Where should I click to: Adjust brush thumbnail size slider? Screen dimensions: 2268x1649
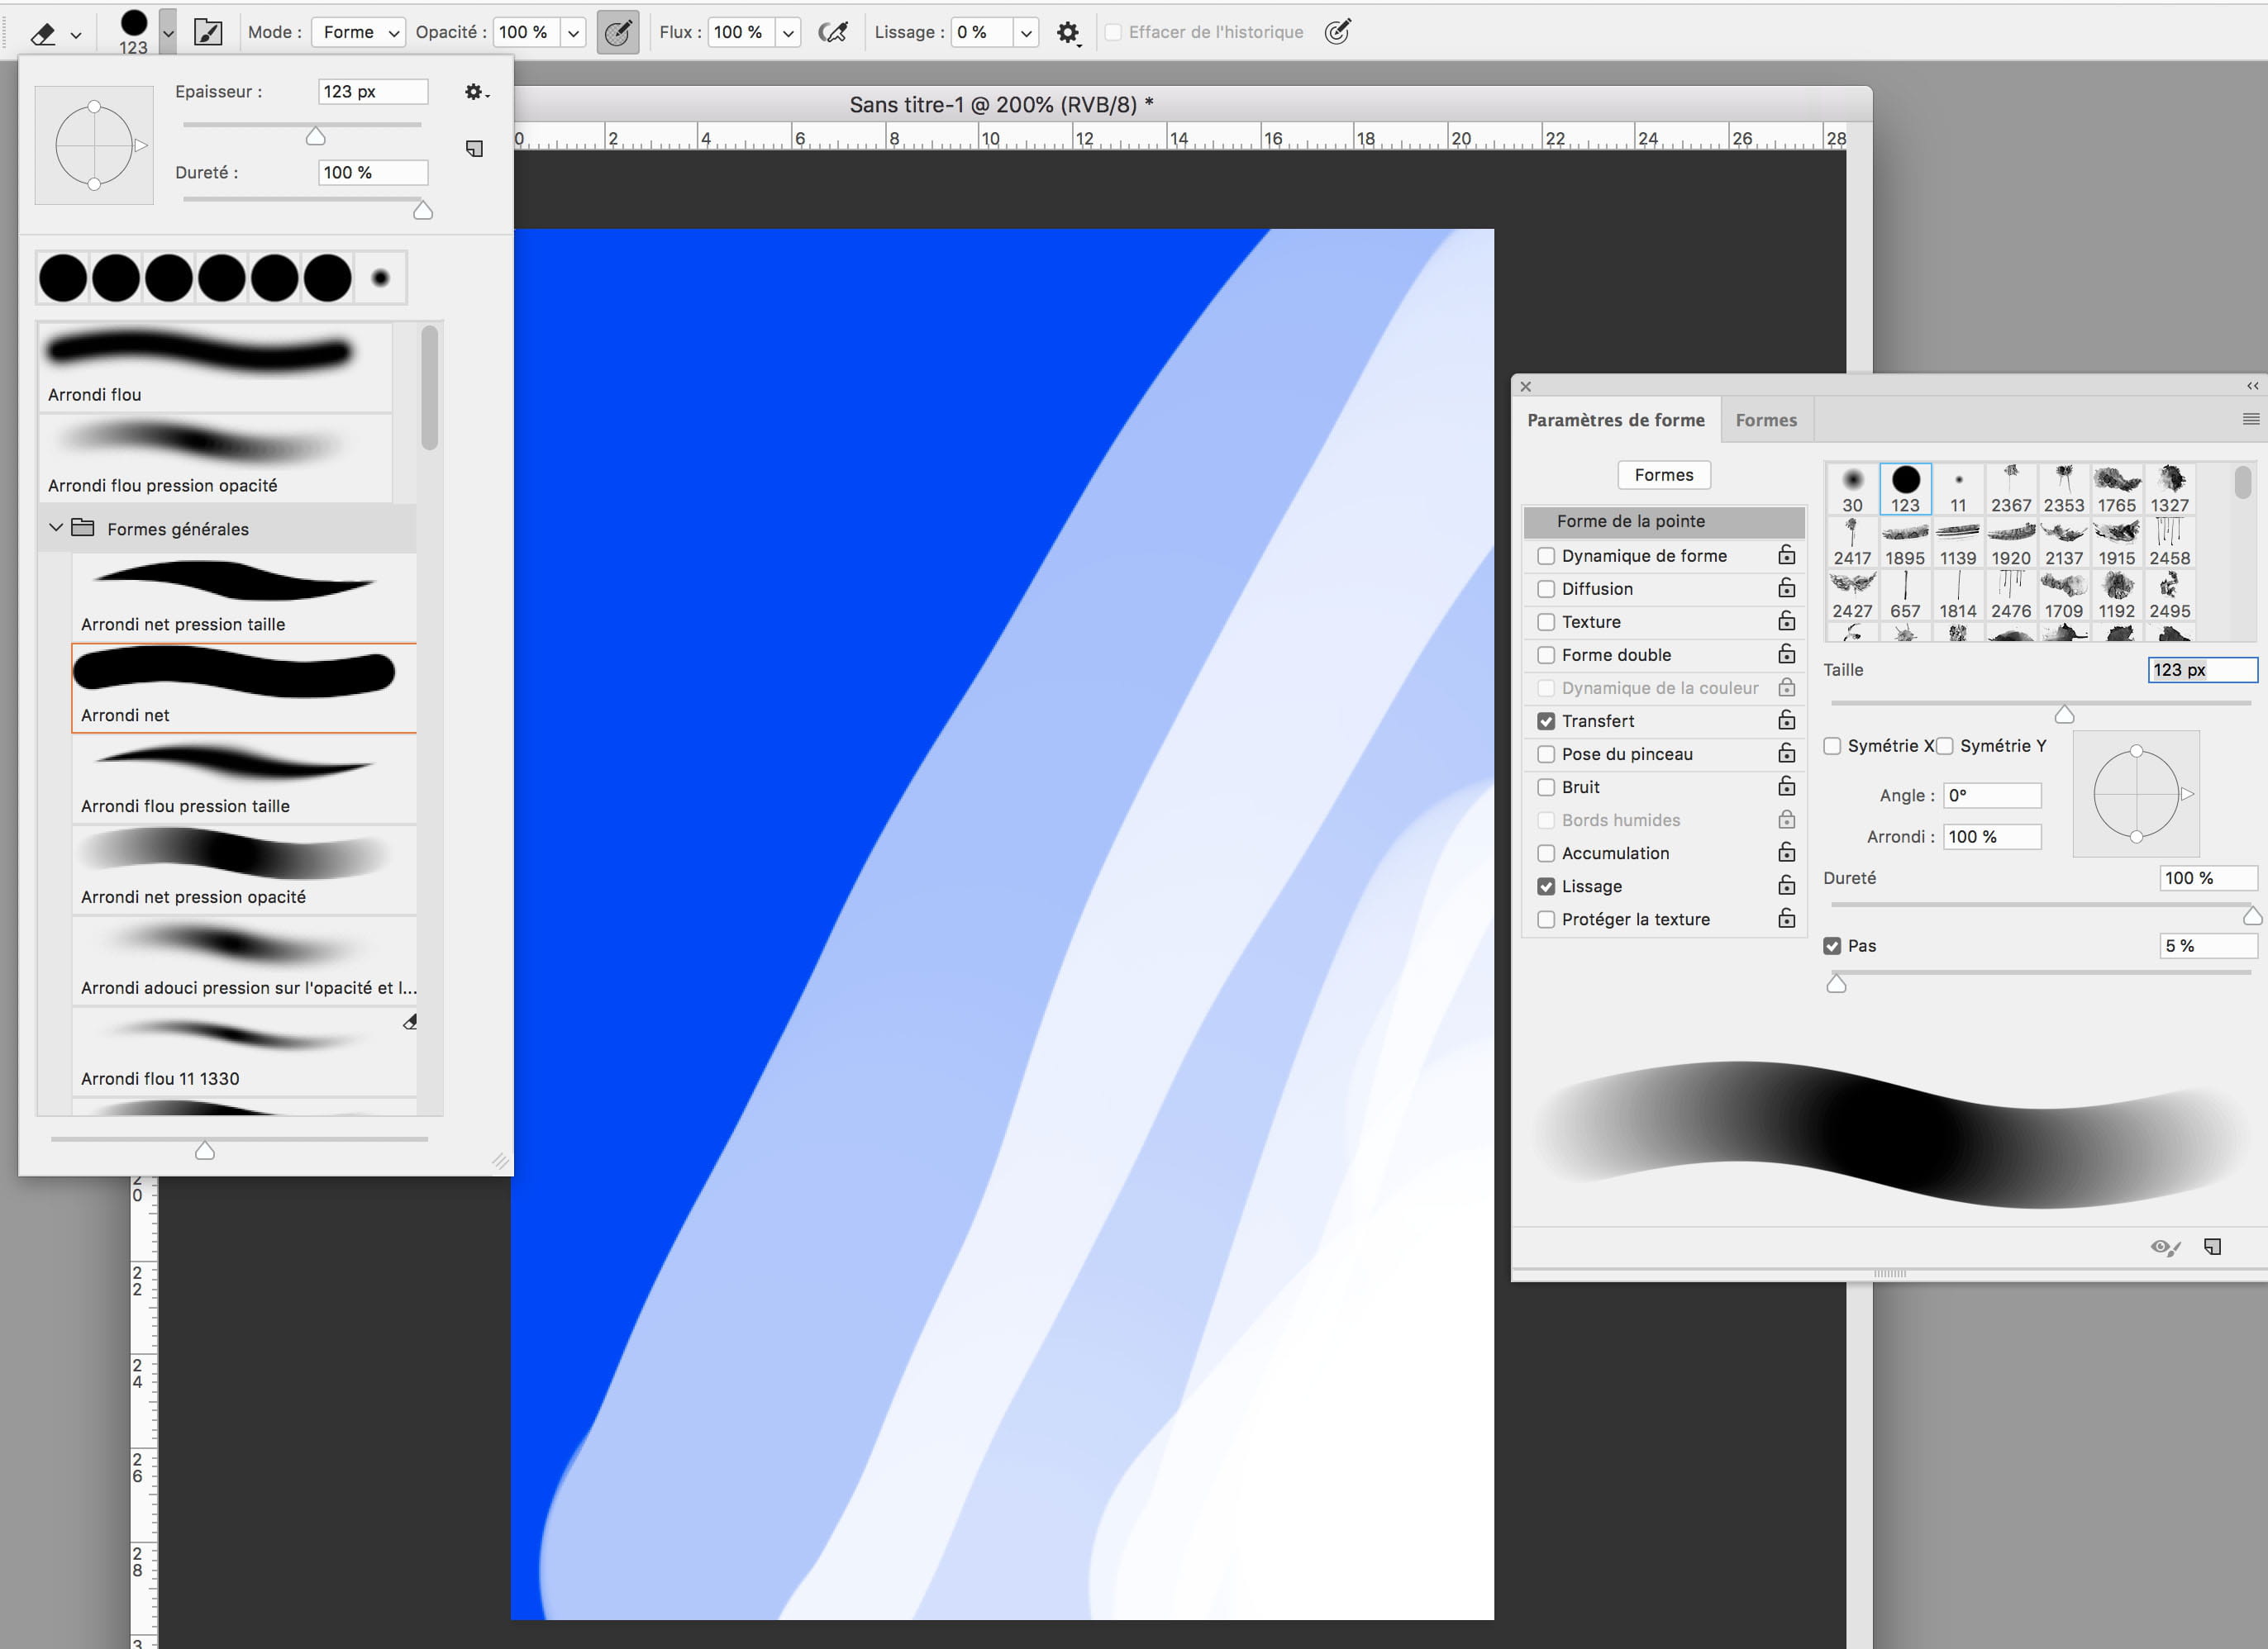205,1150
